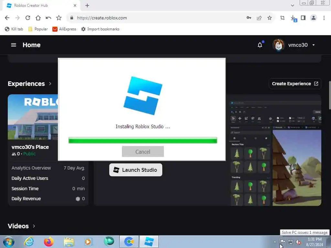
Task: Open the downloads icon
Action: point(293,18)
